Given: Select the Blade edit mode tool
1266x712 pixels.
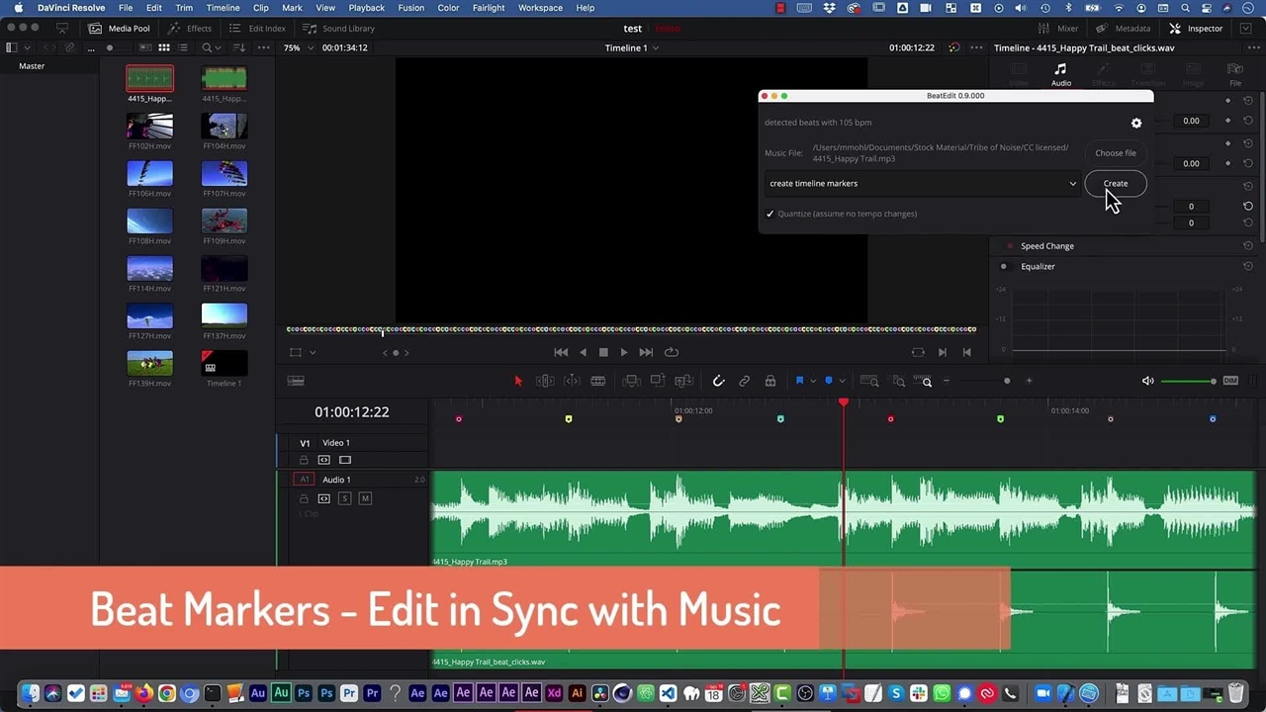Looking at the screenshot, I should tap(597, 381).
